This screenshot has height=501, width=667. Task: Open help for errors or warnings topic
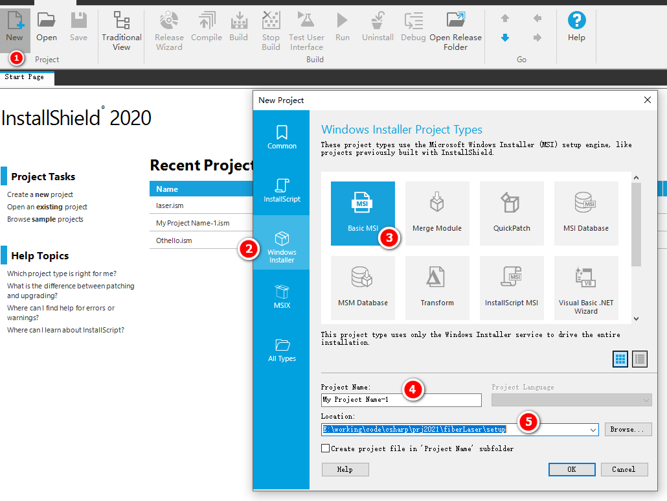point(61,313)
